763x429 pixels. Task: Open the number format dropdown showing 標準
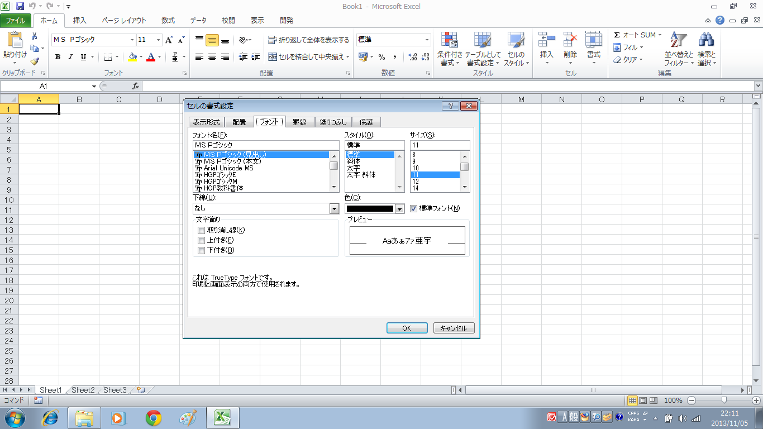click(x=427, y=40)
